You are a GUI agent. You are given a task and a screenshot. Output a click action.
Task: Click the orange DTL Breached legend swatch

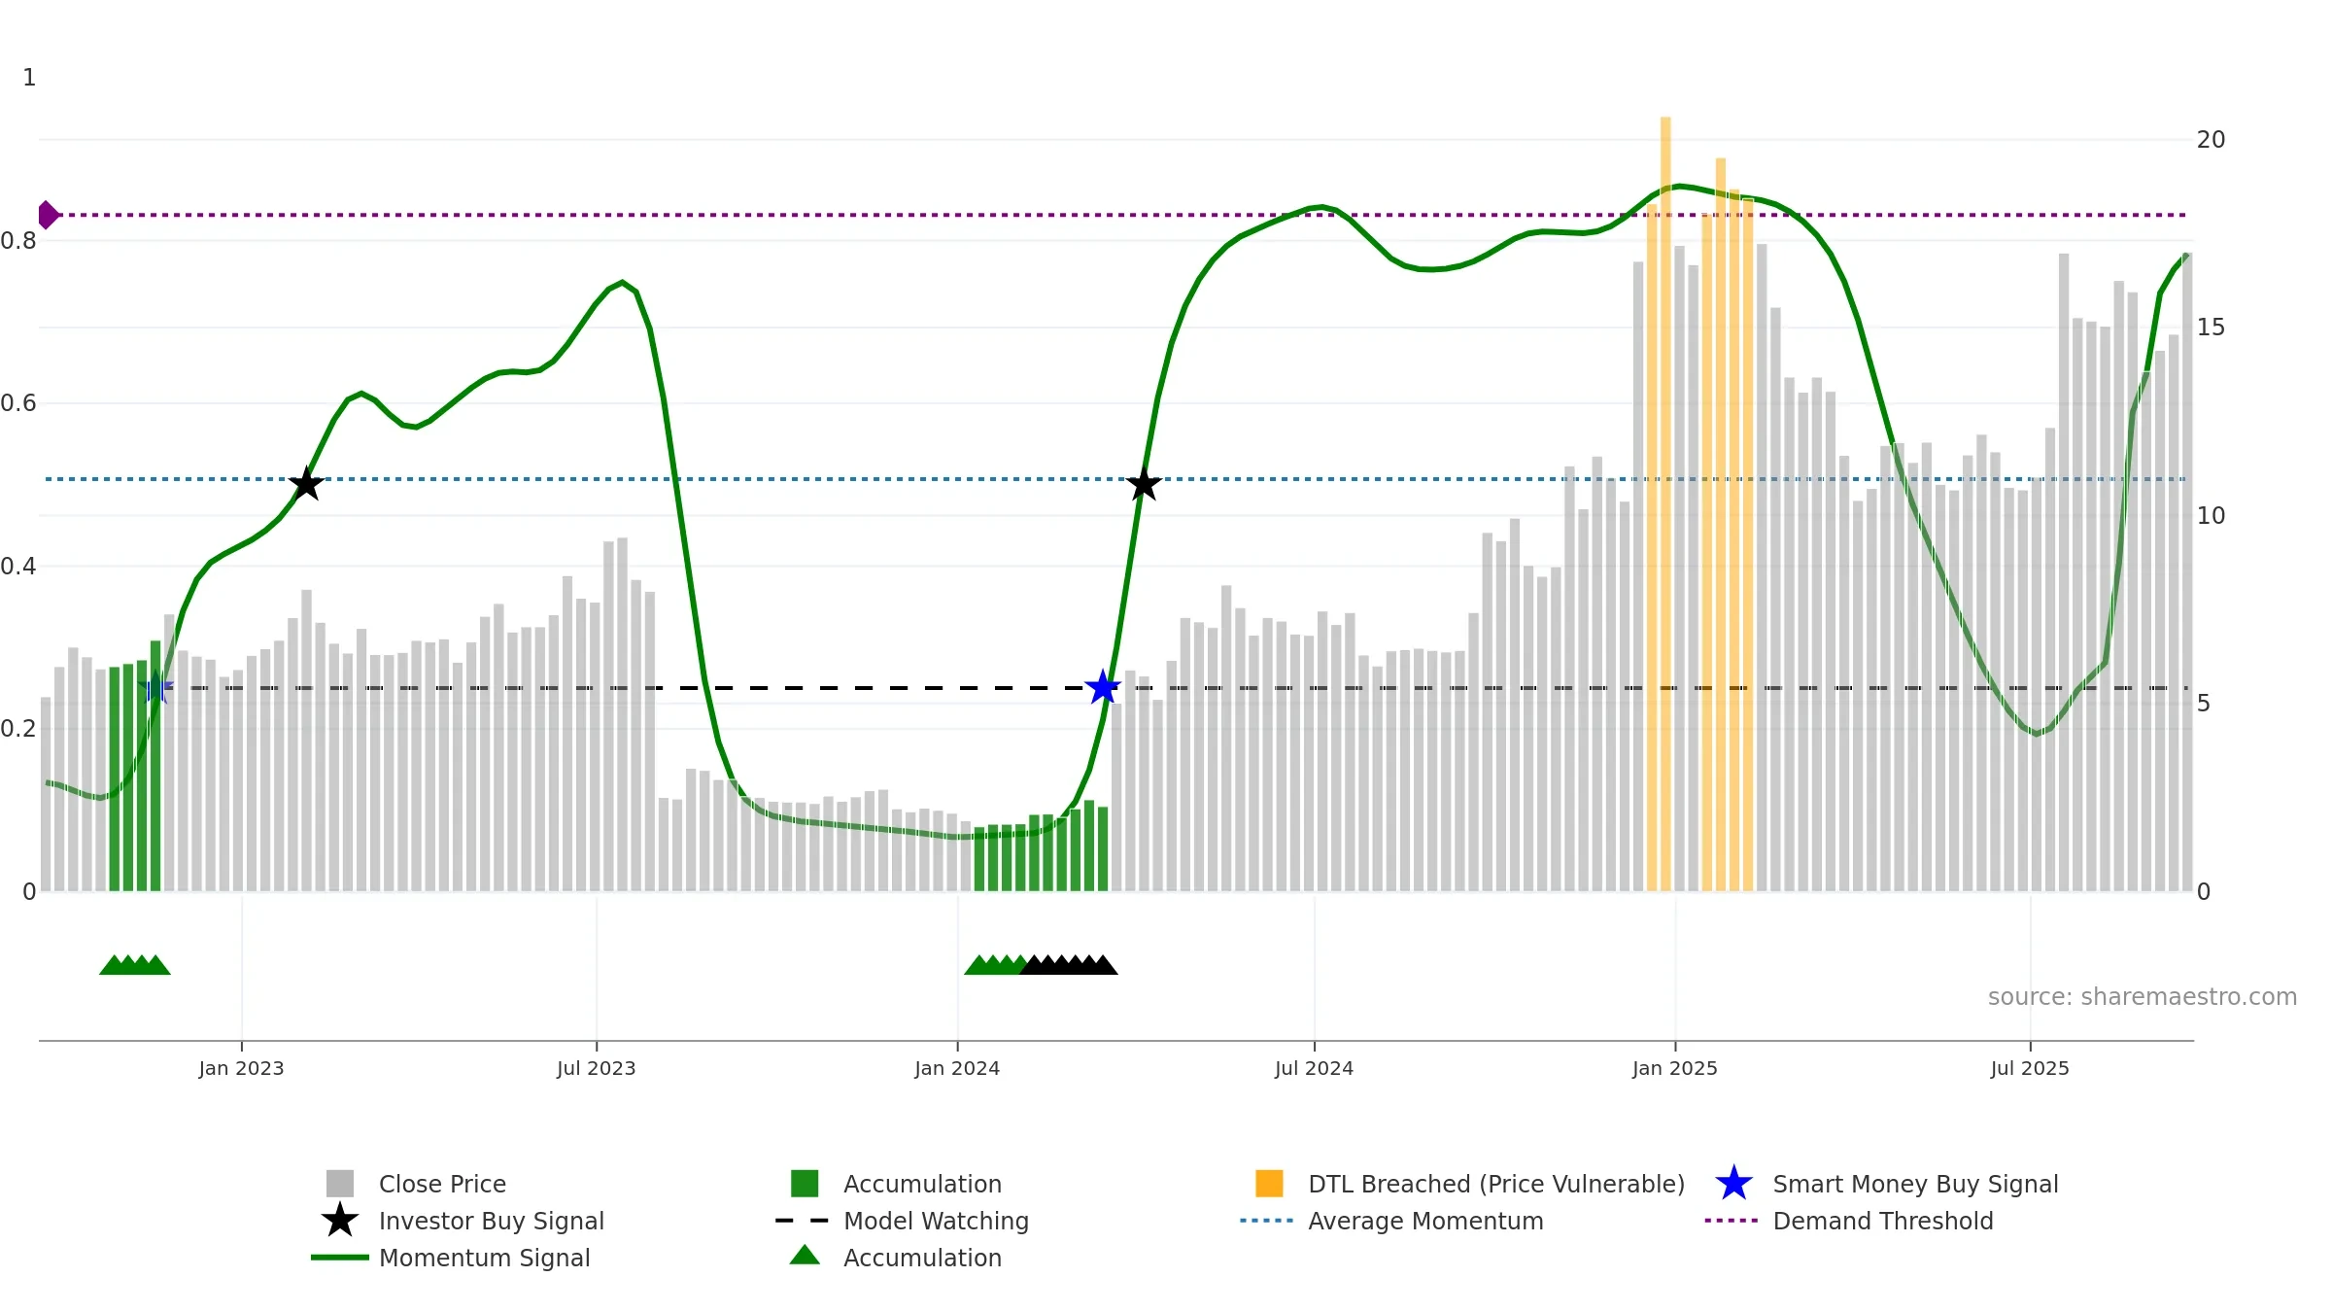(x=1269, y=1184)
